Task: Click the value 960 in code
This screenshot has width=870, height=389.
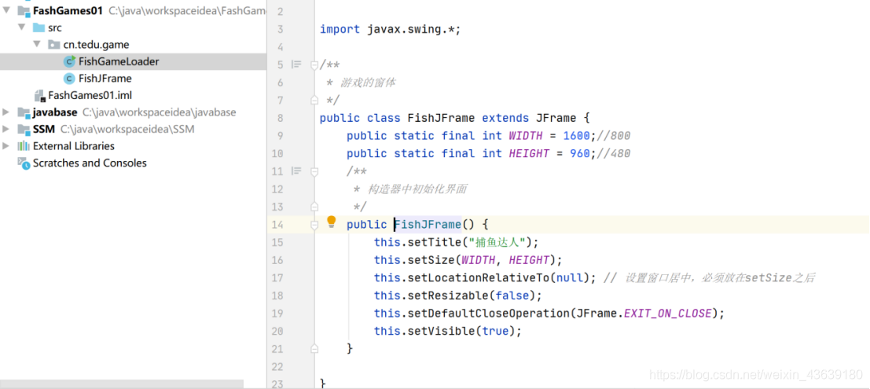Action: point(580,154)
